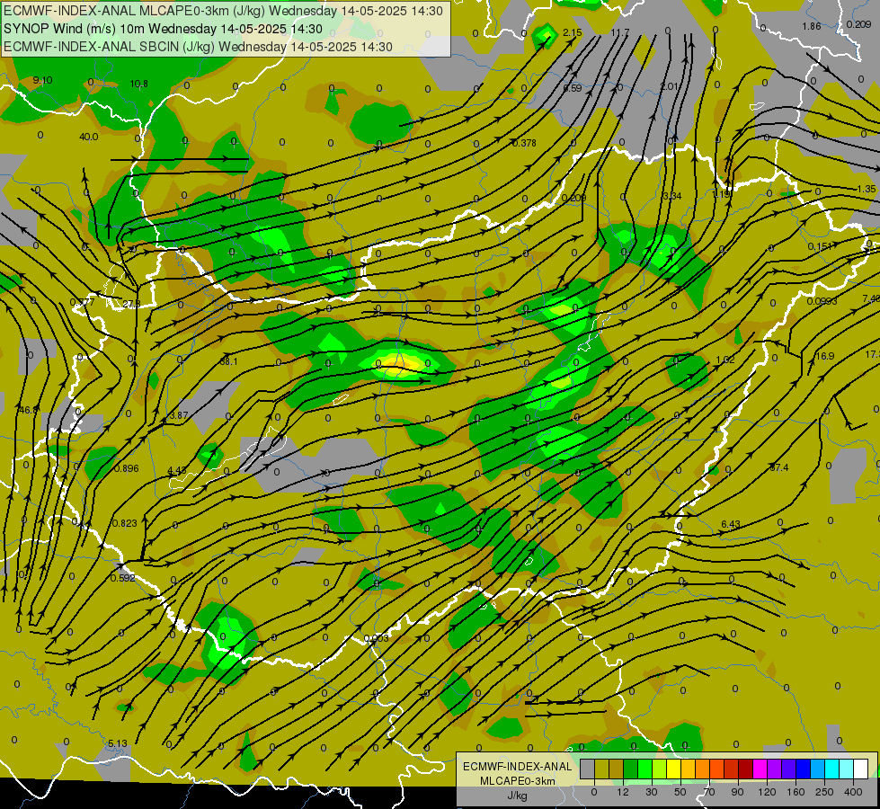Click the map value 0.0993
Image resolution: width=880 pixels, height=809 pixels.
click(x=822, y=301)
